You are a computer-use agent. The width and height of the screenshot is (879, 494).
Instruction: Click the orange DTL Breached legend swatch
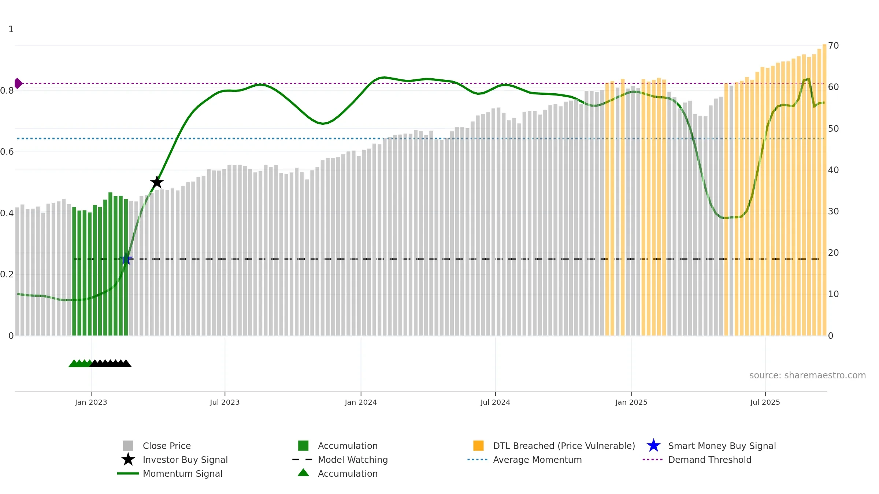click(478, 446)
